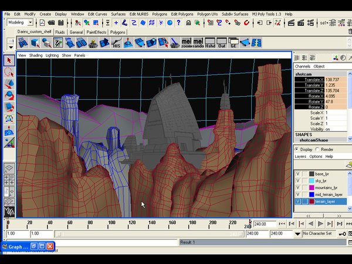Switch to the PaintEffects shelf tab

tap(97, 32)
